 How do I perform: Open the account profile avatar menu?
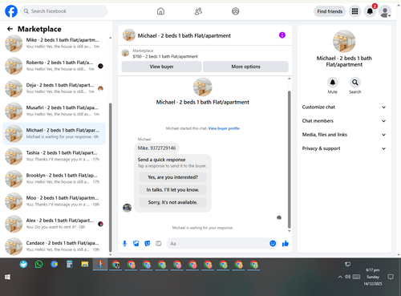(x=385, y=11)
